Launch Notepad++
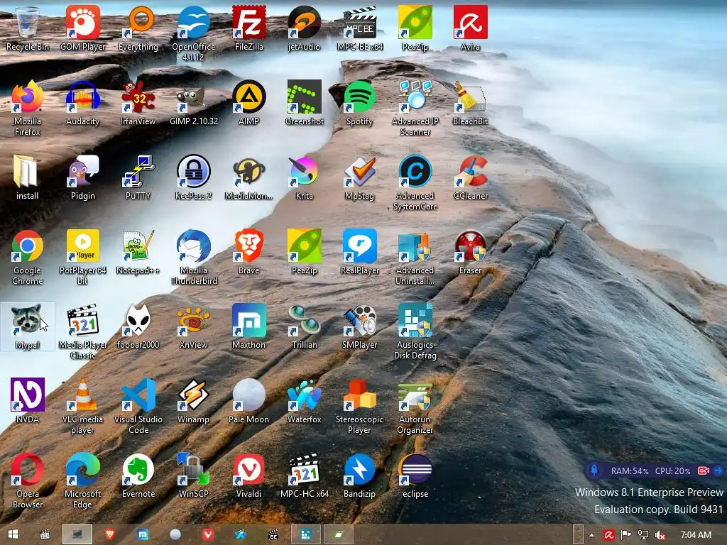The width and height of the screenshot is (727, 545). coord(138,252)
